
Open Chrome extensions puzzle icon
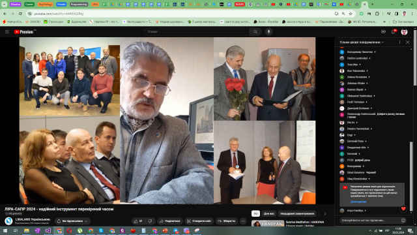[x=377, y=14]
